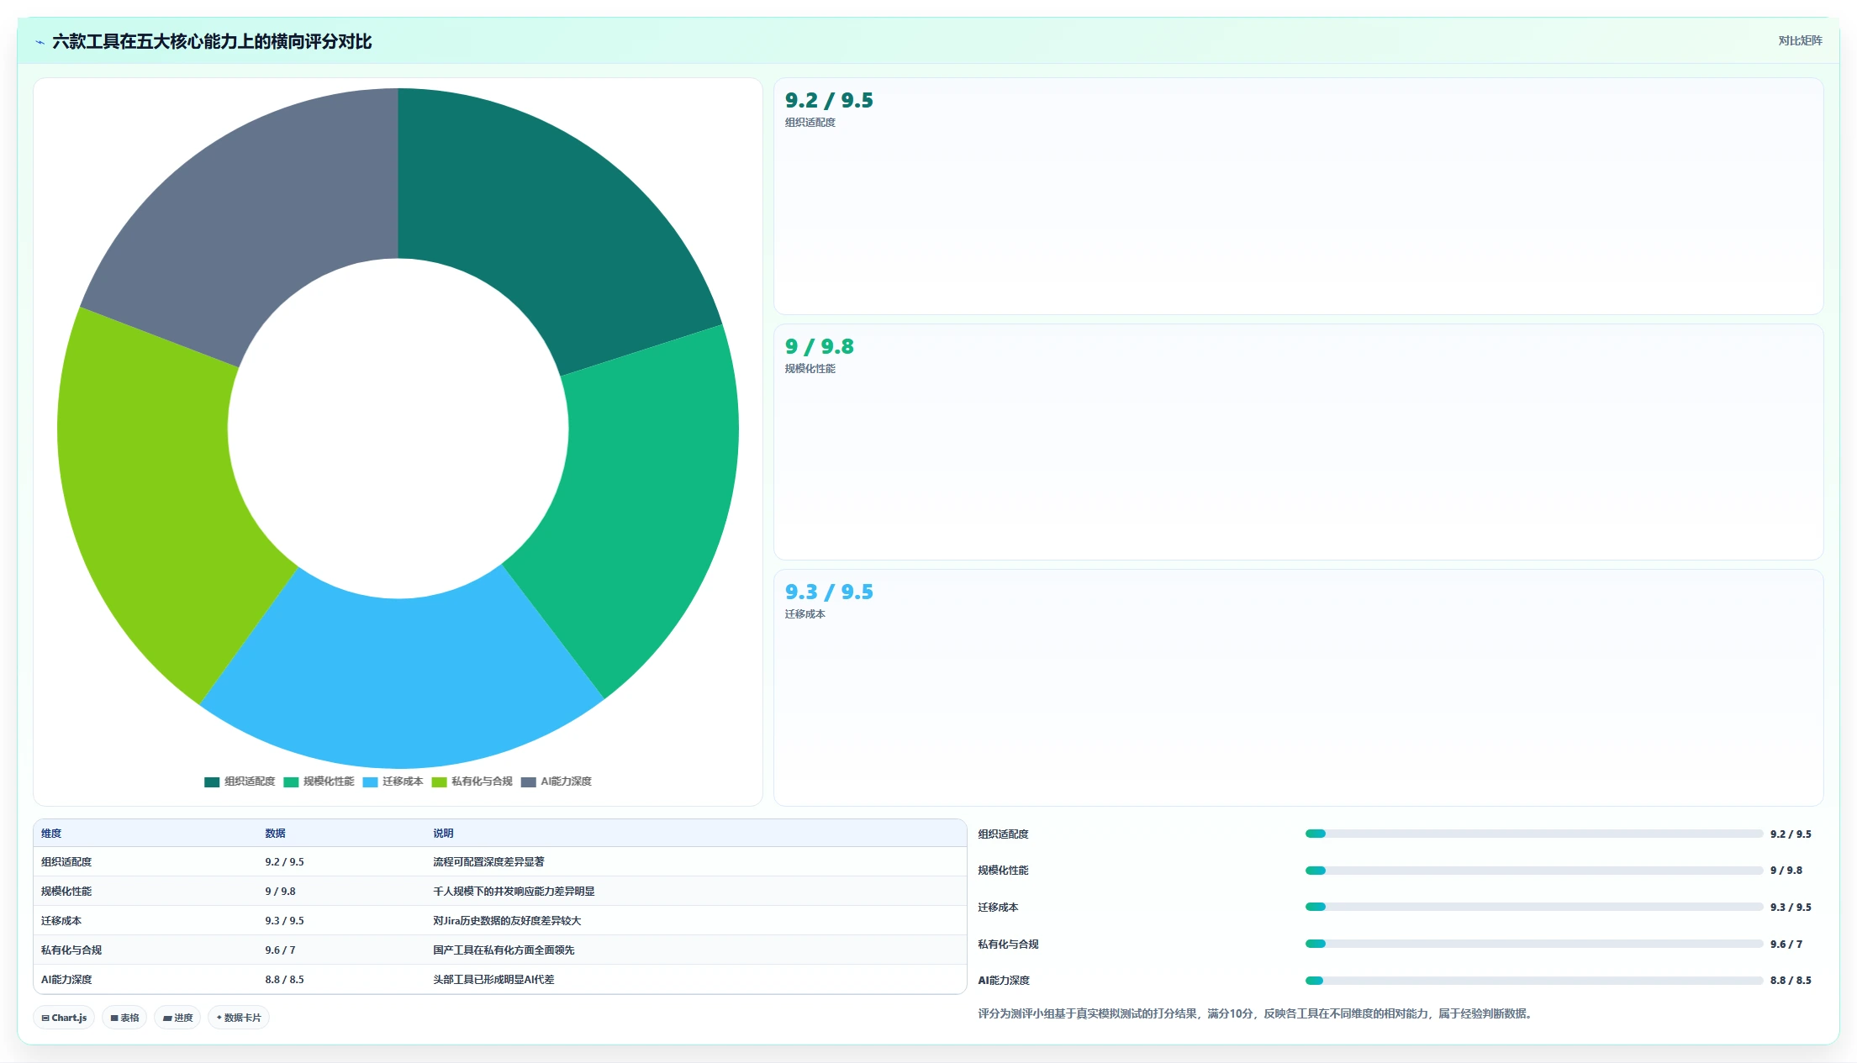Click the 私有化与合规 label beside its progress bar
Image resolution: width=1857 pixels, height=1063 pixels.
[x=1008, y=945]
